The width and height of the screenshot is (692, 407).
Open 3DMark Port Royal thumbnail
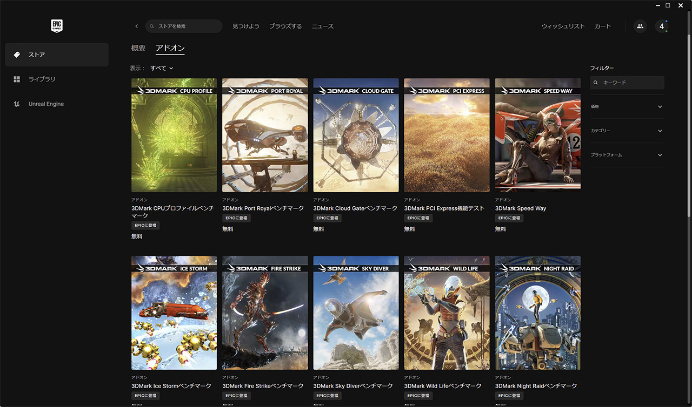(265, 135)
